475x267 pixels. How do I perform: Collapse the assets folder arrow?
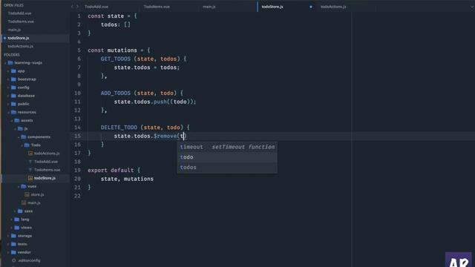click(x=12, y=120)
